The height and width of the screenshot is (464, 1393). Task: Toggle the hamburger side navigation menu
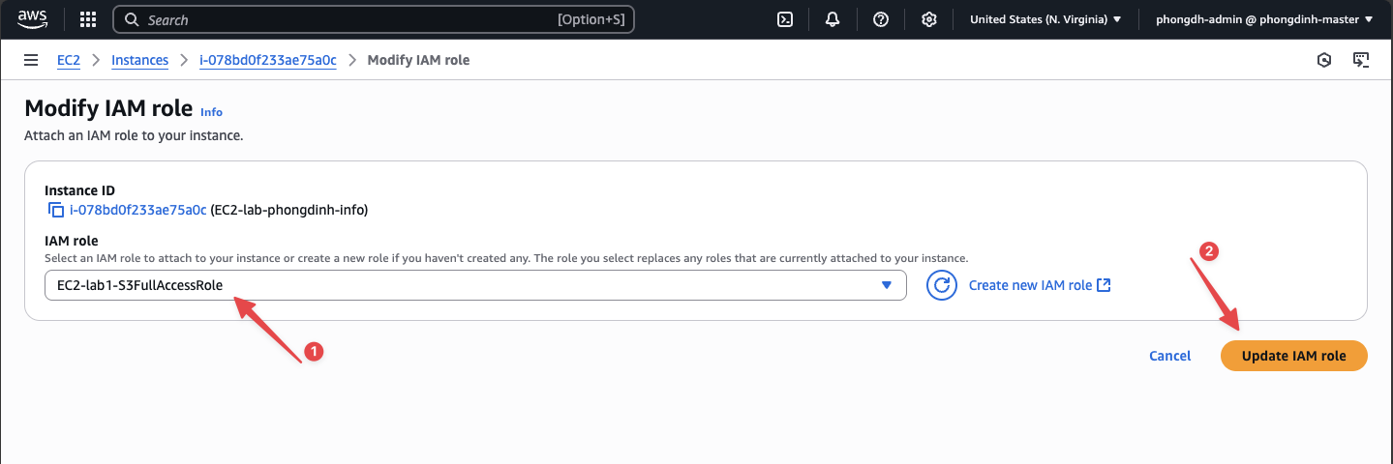click(31, 60)
